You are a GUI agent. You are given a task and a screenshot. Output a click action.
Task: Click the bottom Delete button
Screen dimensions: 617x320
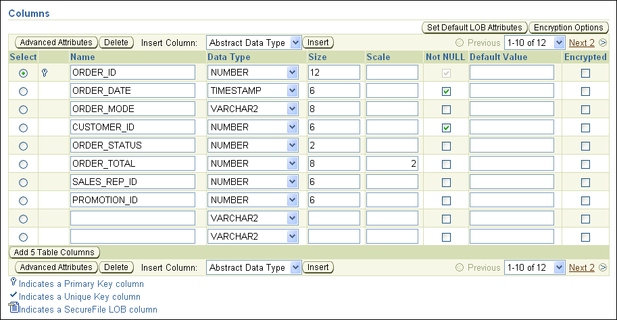116,267
